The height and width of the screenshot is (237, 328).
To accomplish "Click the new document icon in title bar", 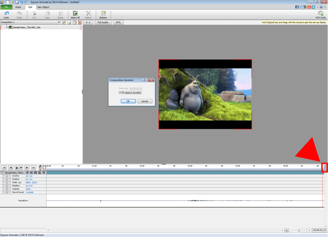I will (x=8, y=2).
